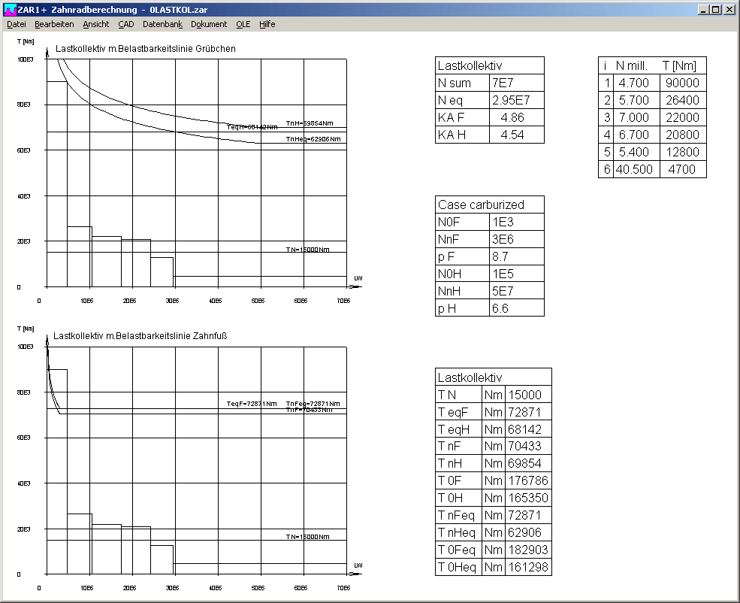
Task: Open the Hilfe menu
Action: click(267, 24)
